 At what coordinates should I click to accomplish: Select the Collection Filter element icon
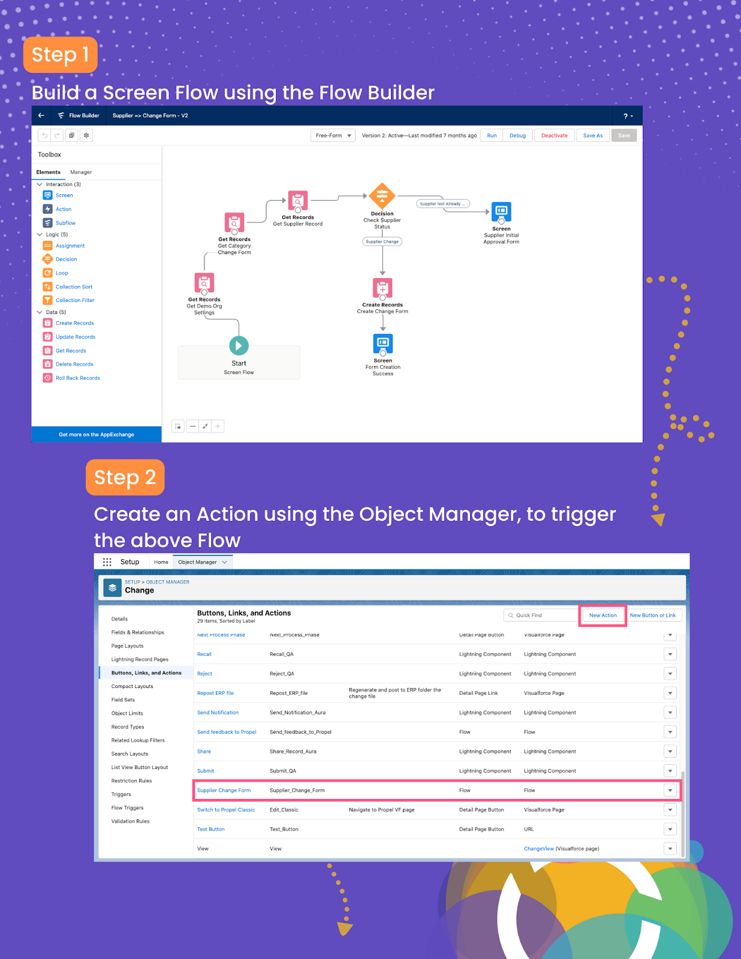[48, 300]
